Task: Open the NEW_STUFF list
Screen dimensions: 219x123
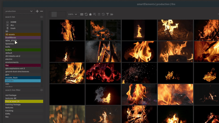Action: (x=23, y=40)
